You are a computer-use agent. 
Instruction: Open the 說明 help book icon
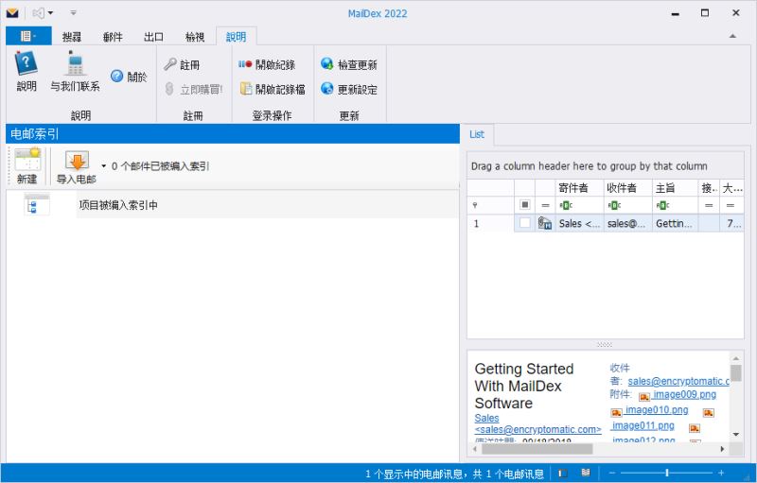coord(26,63)
